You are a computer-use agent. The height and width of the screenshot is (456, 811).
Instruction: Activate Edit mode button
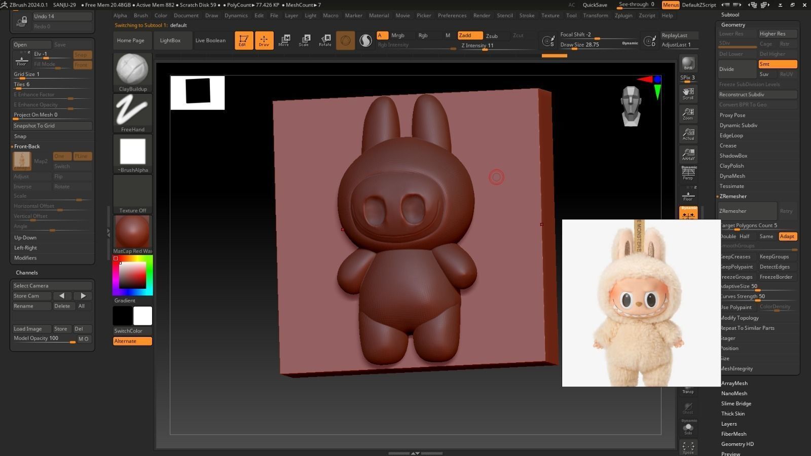[244, 41]
